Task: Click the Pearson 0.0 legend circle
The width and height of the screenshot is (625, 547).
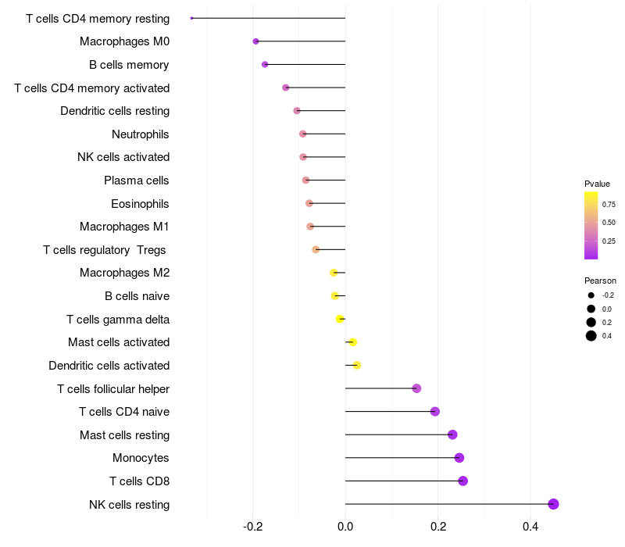Action: [591, 309]
